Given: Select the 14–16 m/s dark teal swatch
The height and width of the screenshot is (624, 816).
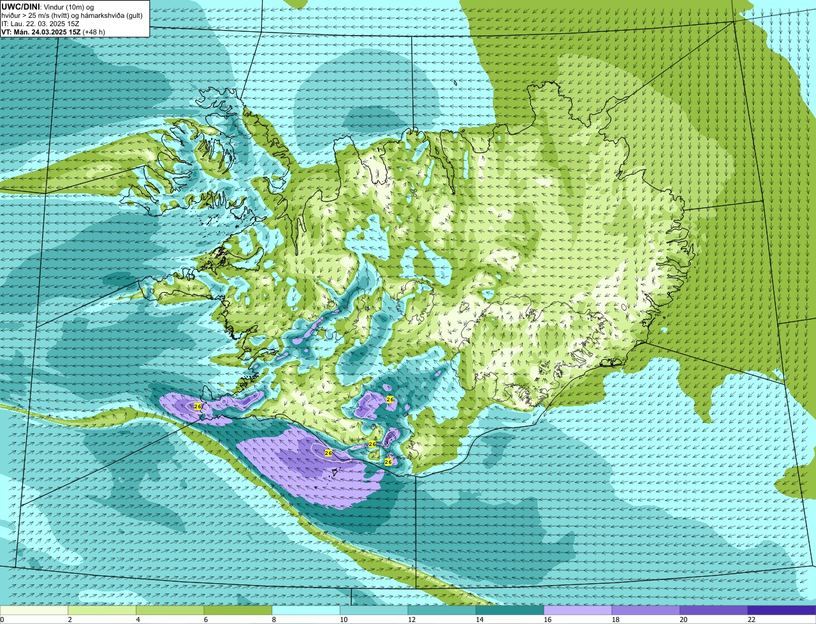Looking at the screenshot, I should pos(509,610).
